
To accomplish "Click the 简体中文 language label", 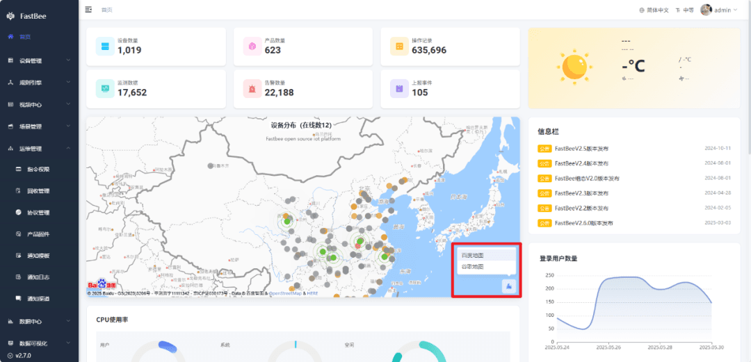I will tap(658, 10).
